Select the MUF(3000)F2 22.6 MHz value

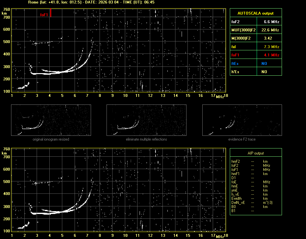(x=268, y=30)
